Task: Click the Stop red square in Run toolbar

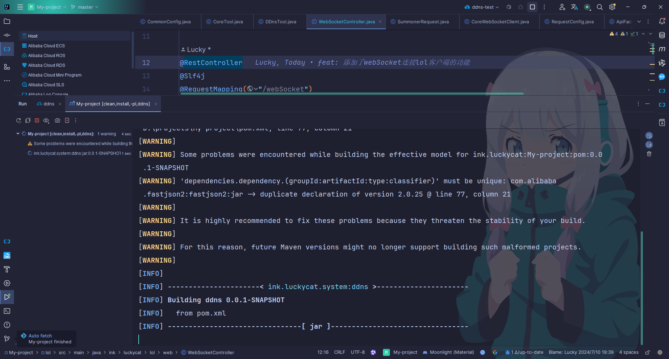Action: coord(37,120)
